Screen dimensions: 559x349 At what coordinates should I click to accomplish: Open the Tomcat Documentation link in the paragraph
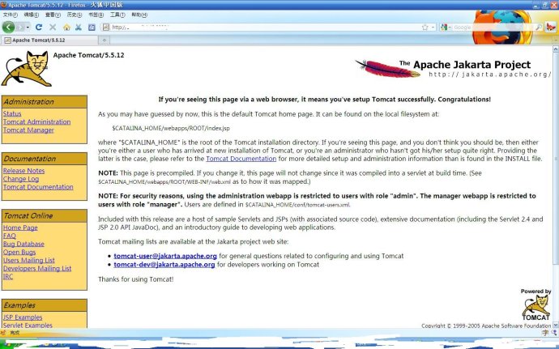[x=241, y=159]
